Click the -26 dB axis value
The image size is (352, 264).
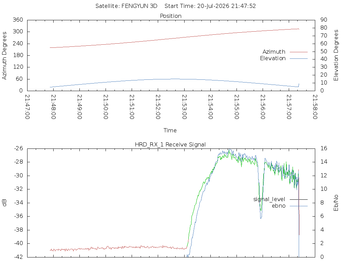19,148
